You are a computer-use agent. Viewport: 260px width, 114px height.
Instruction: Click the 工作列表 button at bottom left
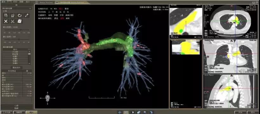click(x=7, y=112)
